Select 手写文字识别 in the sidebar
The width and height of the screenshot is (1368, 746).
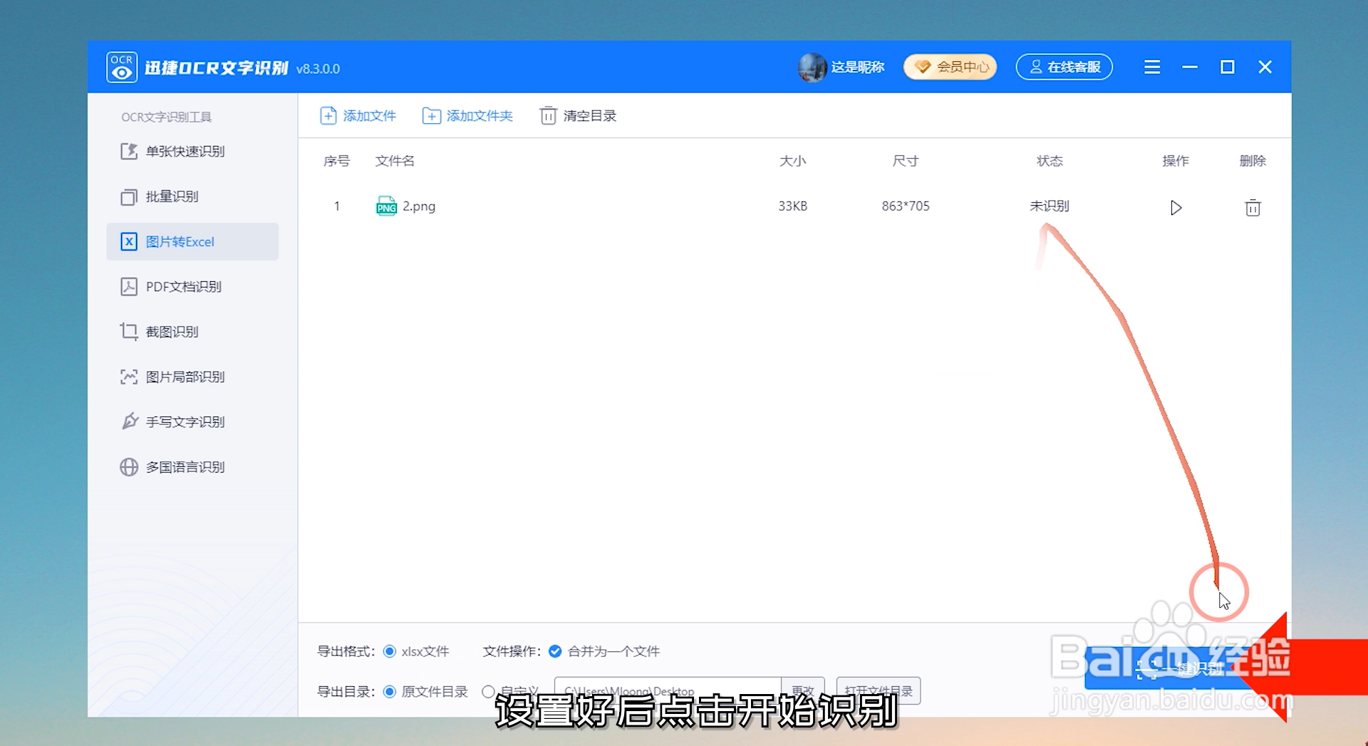192,421
